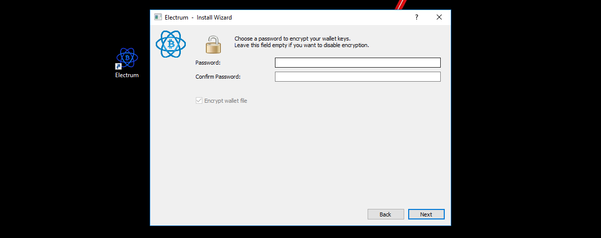Click the "Confirm Password:" field label

coord(218,77)
